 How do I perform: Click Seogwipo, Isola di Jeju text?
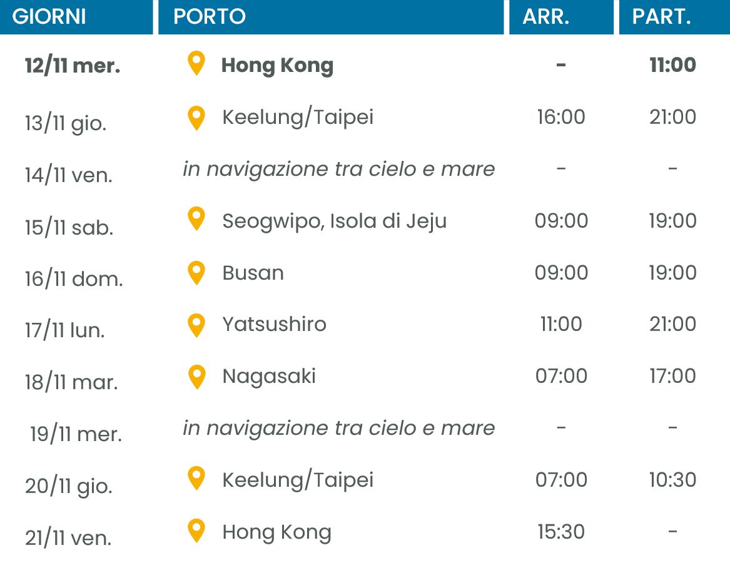[x=334, y=221]
